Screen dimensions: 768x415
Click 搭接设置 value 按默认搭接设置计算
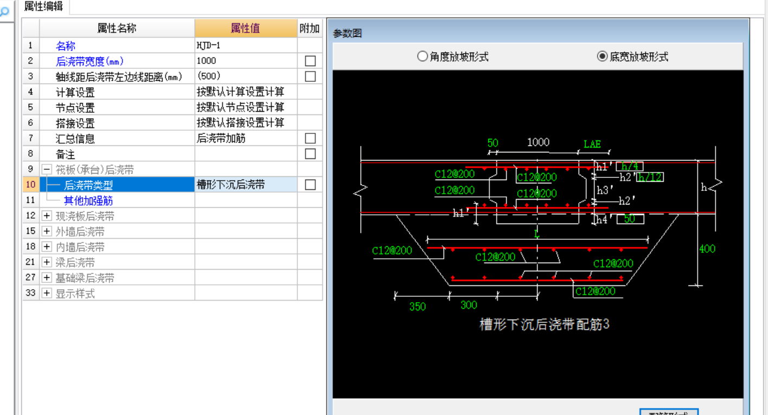246,123
